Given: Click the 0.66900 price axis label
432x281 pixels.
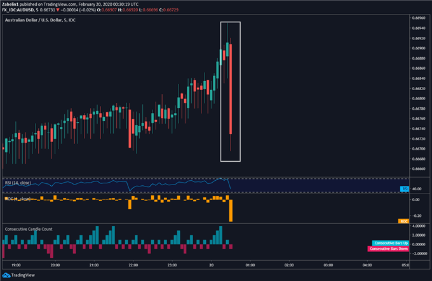Looking at the screenshot, I should tap(419, 48).
